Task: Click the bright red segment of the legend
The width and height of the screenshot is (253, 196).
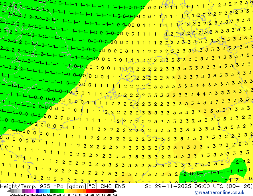Action: pos(87,191)
